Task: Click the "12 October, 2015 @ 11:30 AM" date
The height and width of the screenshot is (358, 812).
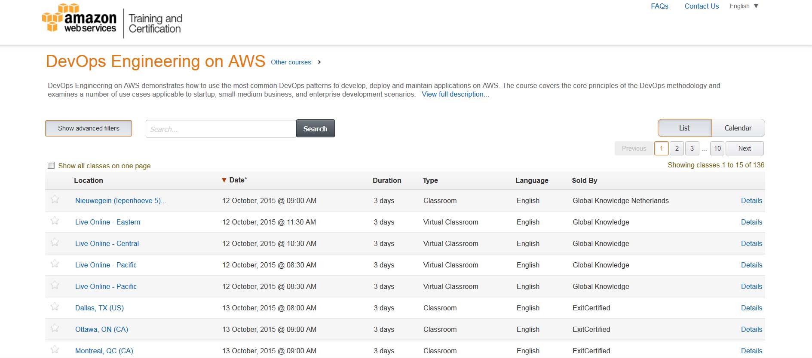Action: click(269, 222)
